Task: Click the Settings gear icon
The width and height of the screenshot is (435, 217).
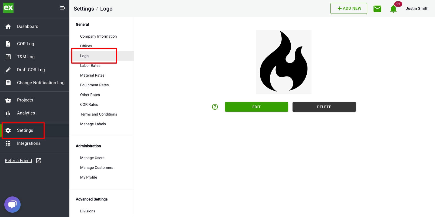Action: pyautogui.click(x=8, y=130)
